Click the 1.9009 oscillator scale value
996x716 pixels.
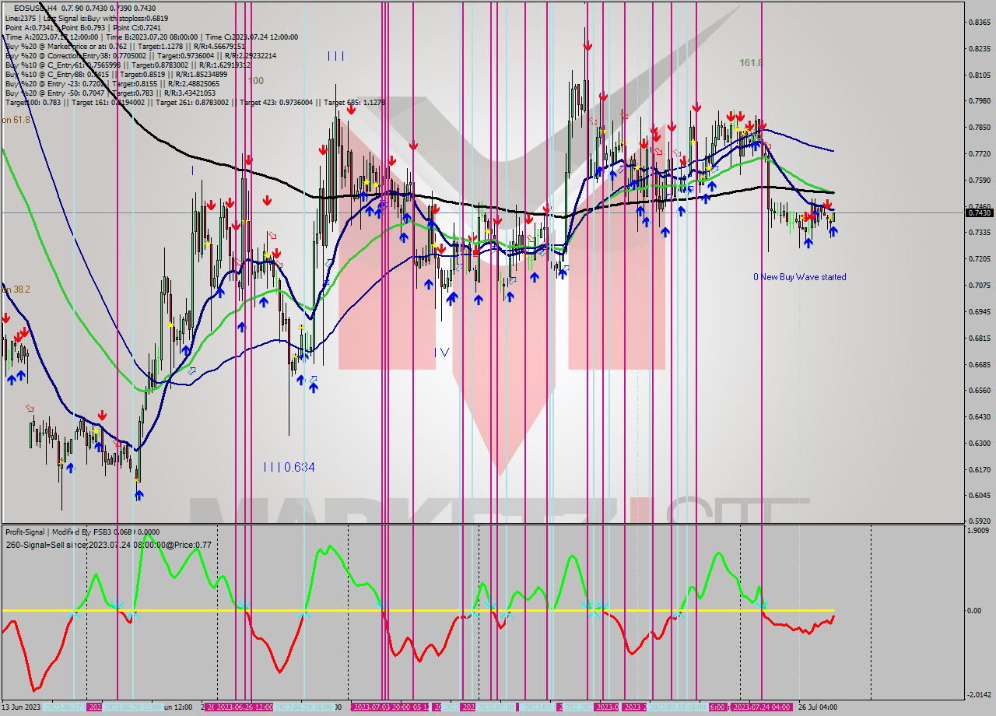click(979, 531)
